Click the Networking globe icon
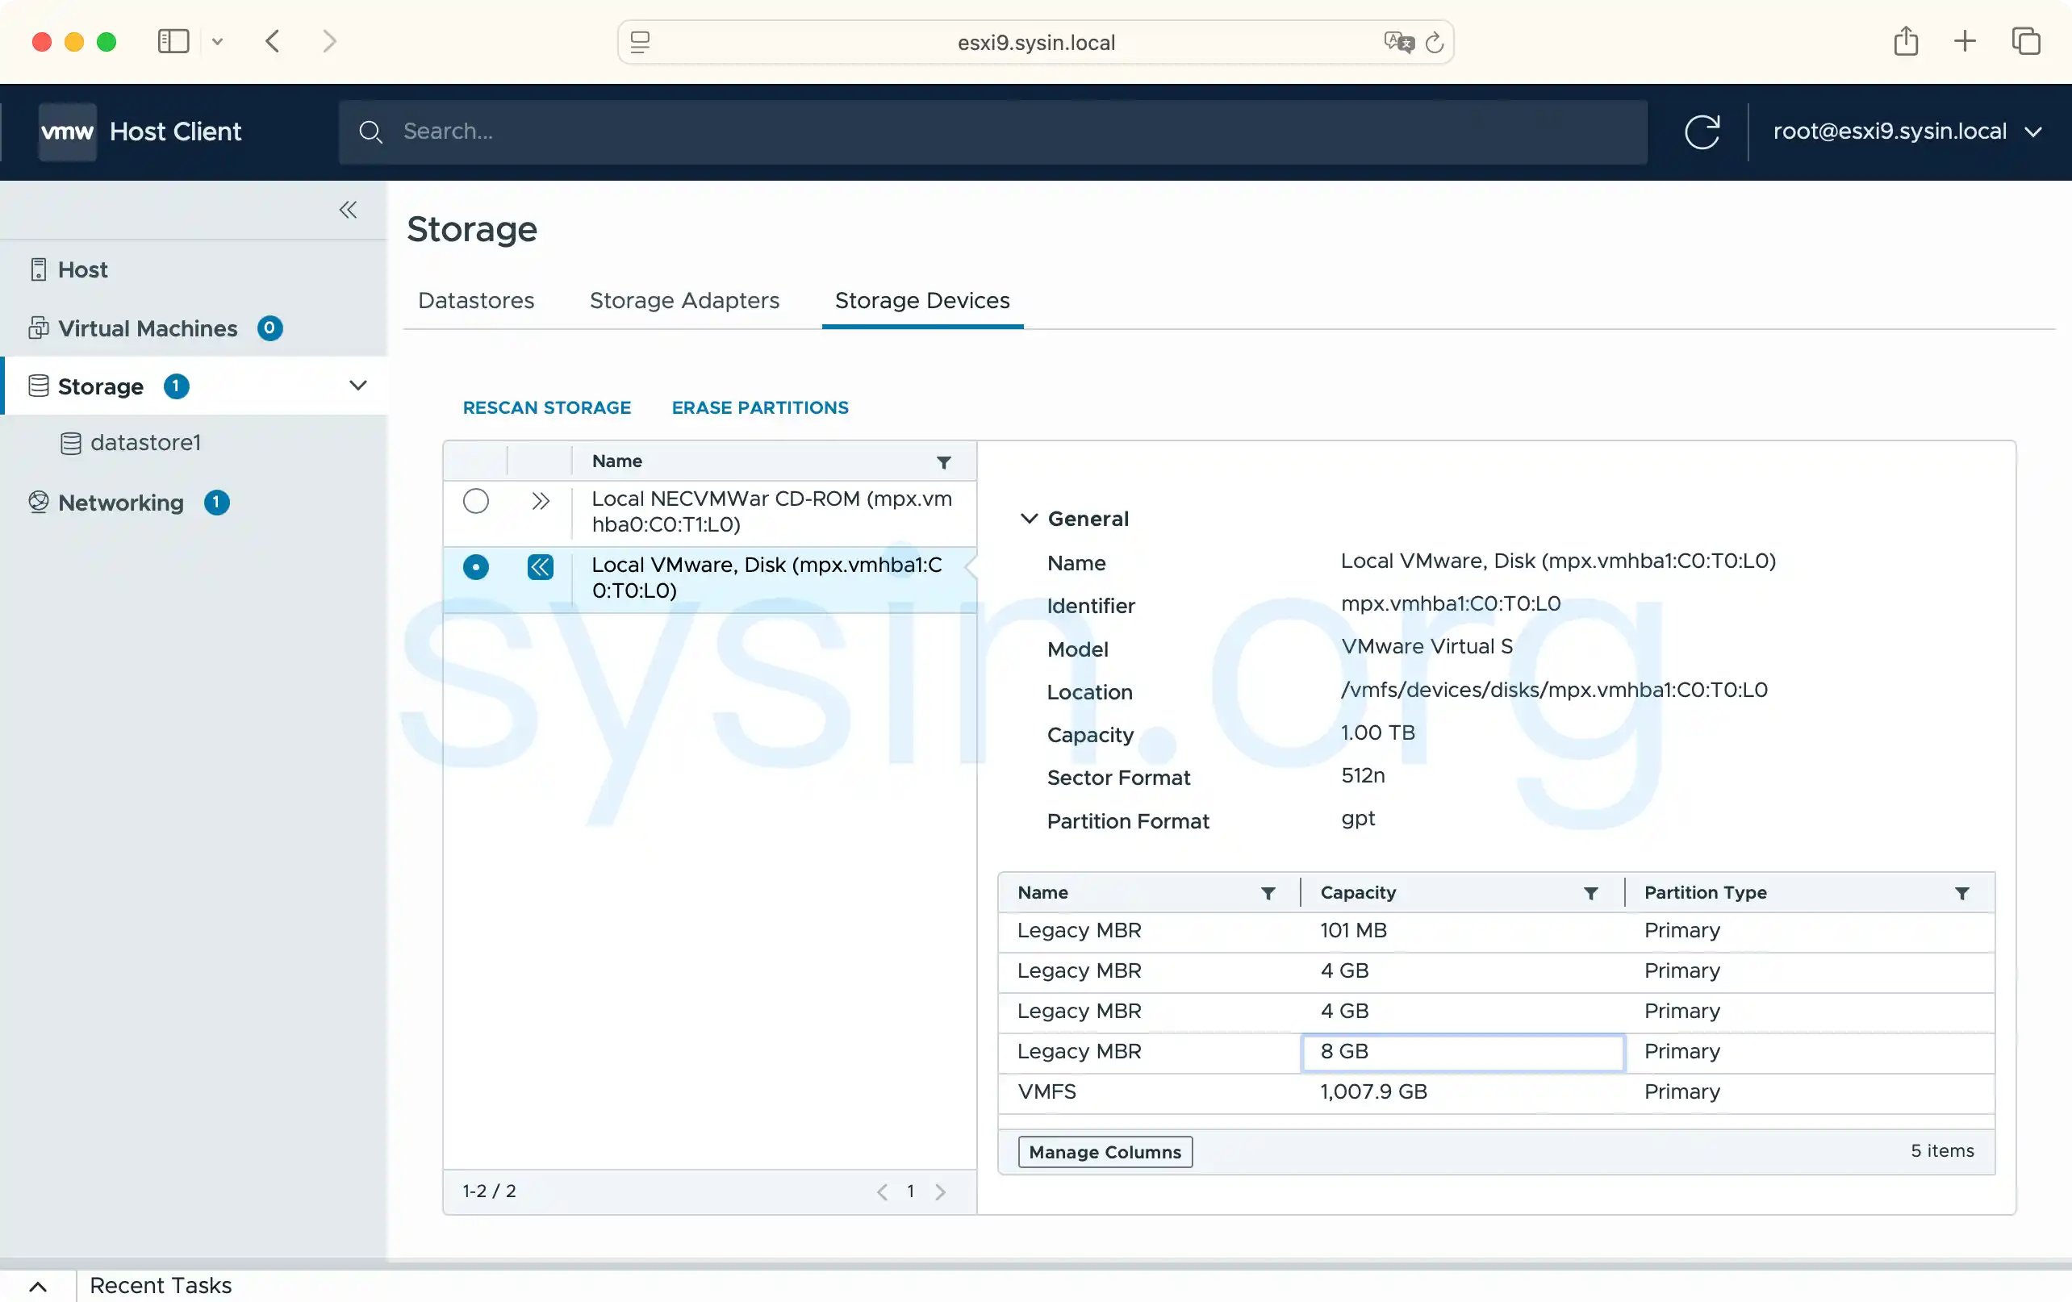 tap(39, 502)
